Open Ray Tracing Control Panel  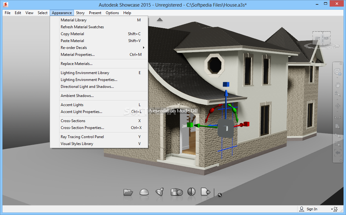coord(99,137)
